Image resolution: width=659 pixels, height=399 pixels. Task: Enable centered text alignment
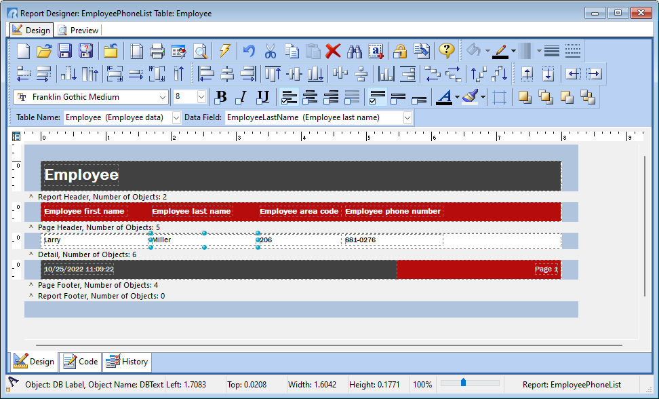coord(310,97)
